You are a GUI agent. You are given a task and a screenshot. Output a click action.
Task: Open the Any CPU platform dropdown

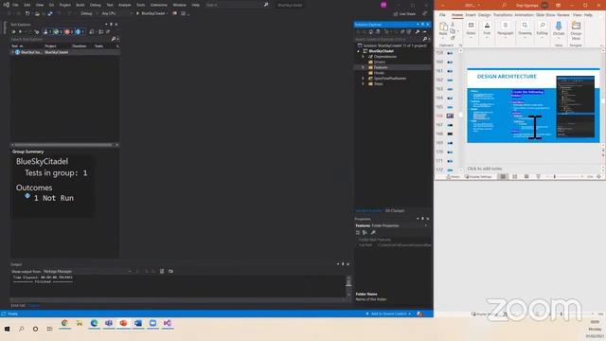[116, 13]
